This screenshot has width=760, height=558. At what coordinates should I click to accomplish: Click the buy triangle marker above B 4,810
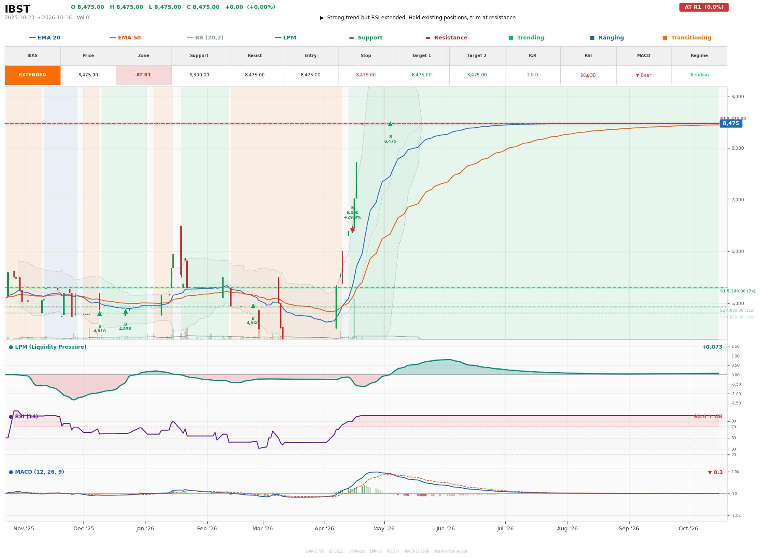pos(99,313)
